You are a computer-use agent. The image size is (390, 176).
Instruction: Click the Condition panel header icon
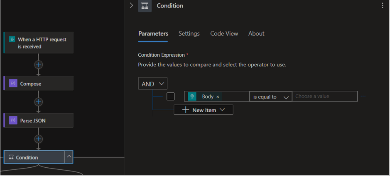145,6
